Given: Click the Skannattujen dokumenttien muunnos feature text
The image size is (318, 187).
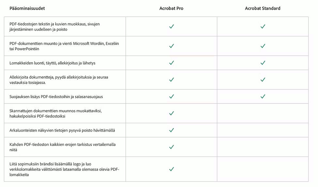Looking at the screenshot, I should 55,113.
